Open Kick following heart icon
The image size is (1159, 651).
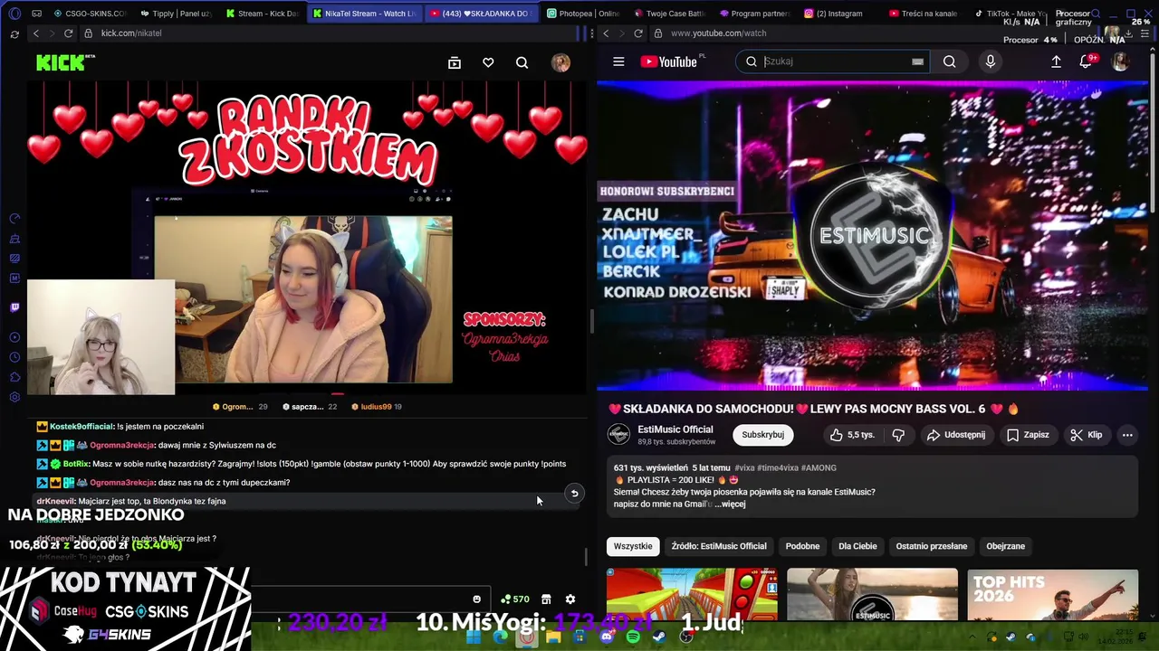(x=488, y=62)
